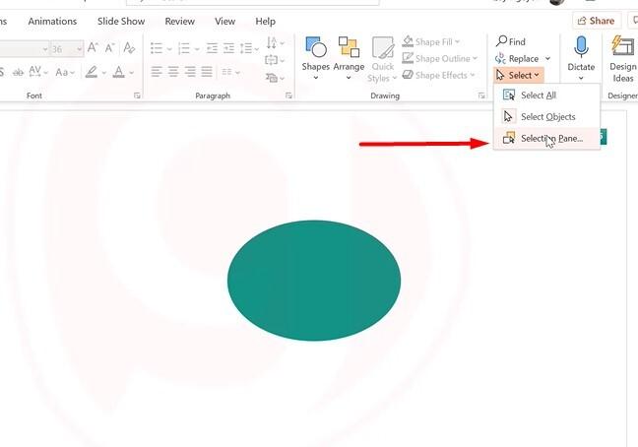Image resolution: width=638 pixels, height=447 pixels.
Task: Center the text
Action: point(173,72)
